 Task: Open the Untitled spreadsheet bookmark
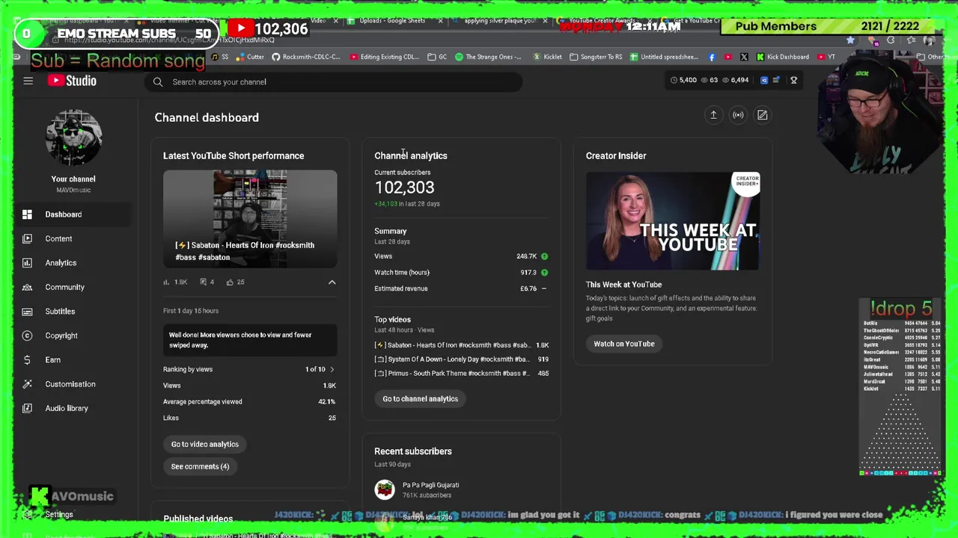(x=664, y=57)
